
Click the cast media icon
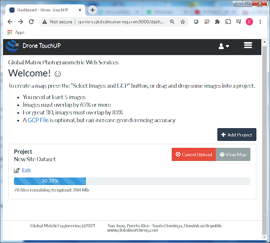click(228, 22)
